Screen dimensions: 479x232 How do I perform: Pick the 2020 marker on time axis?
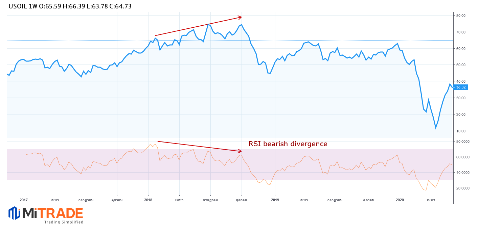[400, 200]
